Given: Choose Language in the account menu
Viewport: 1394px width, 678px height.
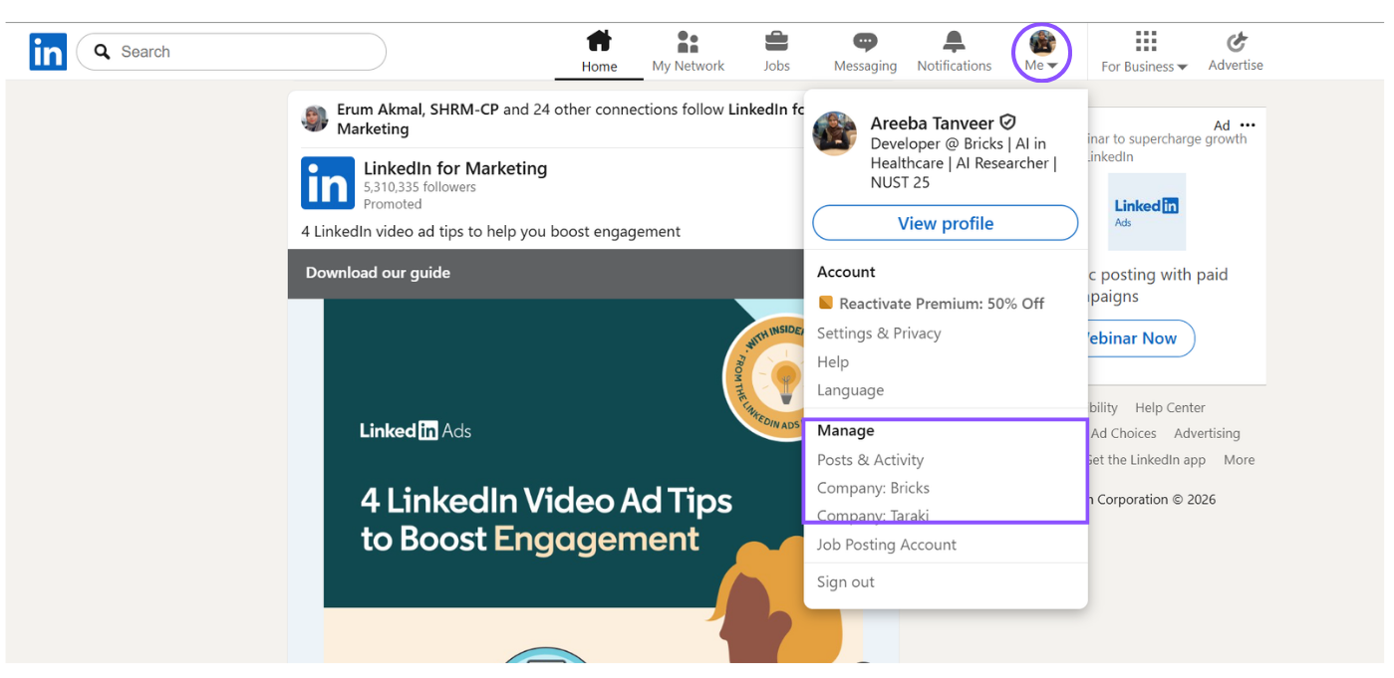Looking at the screenshot, I should coord(850,390).
